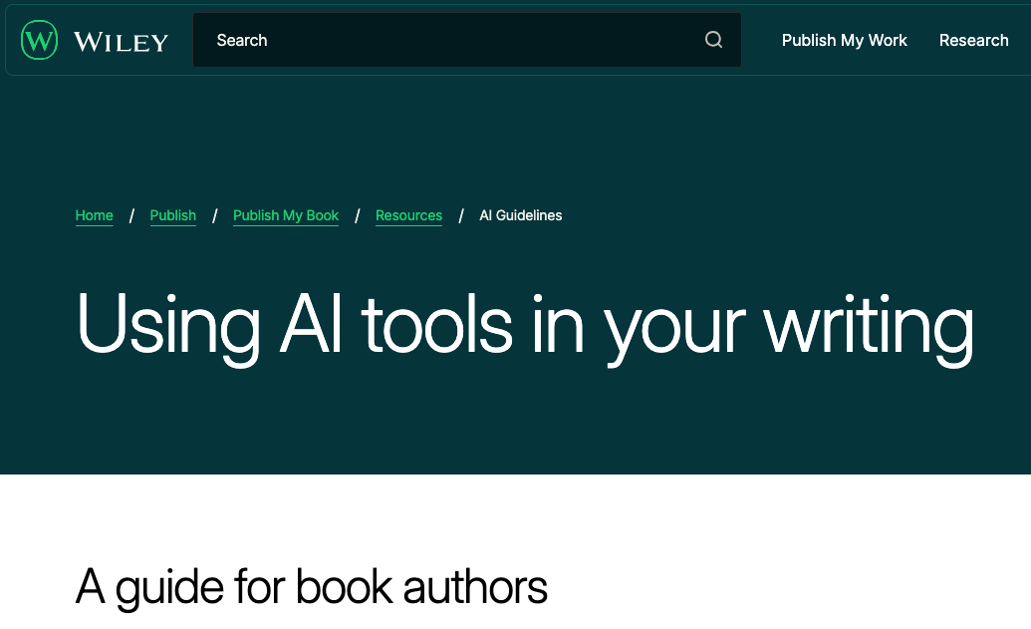This screenshot has height=629, width=1031.
Task: Navigate to the Publish breadcrumb link
Action: [172, 215]
